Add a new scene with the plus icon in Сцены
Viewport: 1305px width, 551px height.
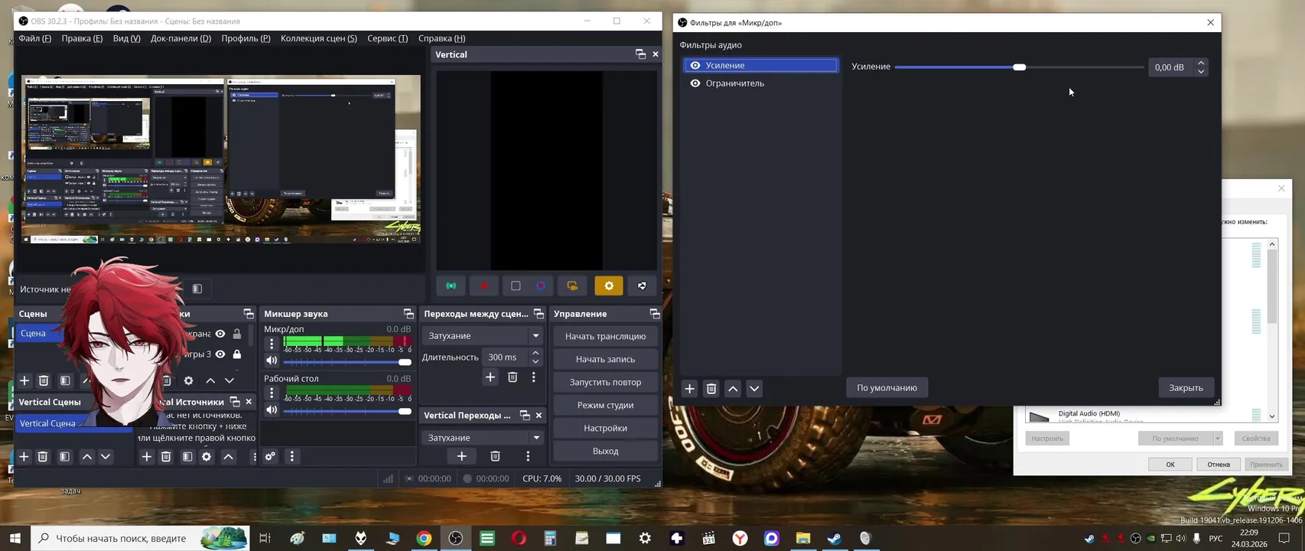tap(24, 380)
